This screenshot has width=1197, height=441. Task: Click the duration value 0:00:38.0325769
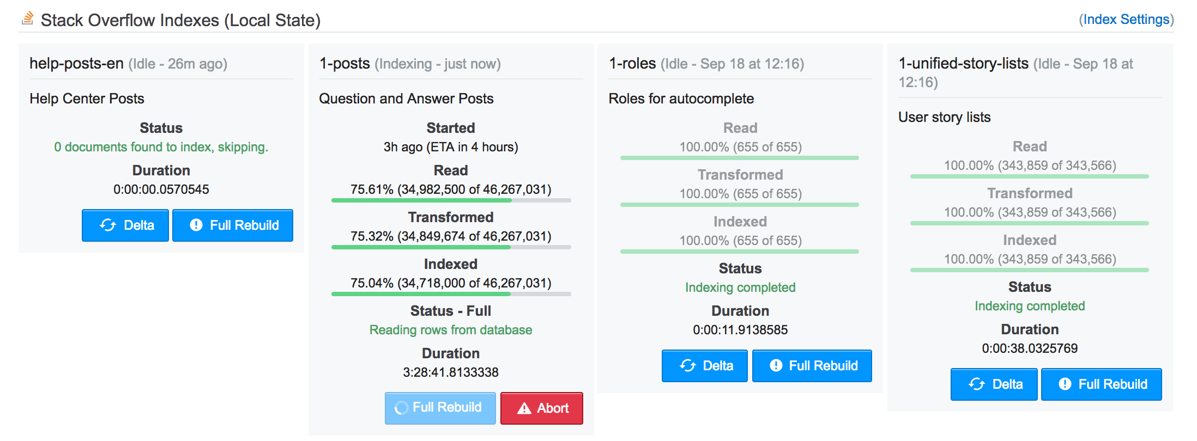(x=1030, y=348)
